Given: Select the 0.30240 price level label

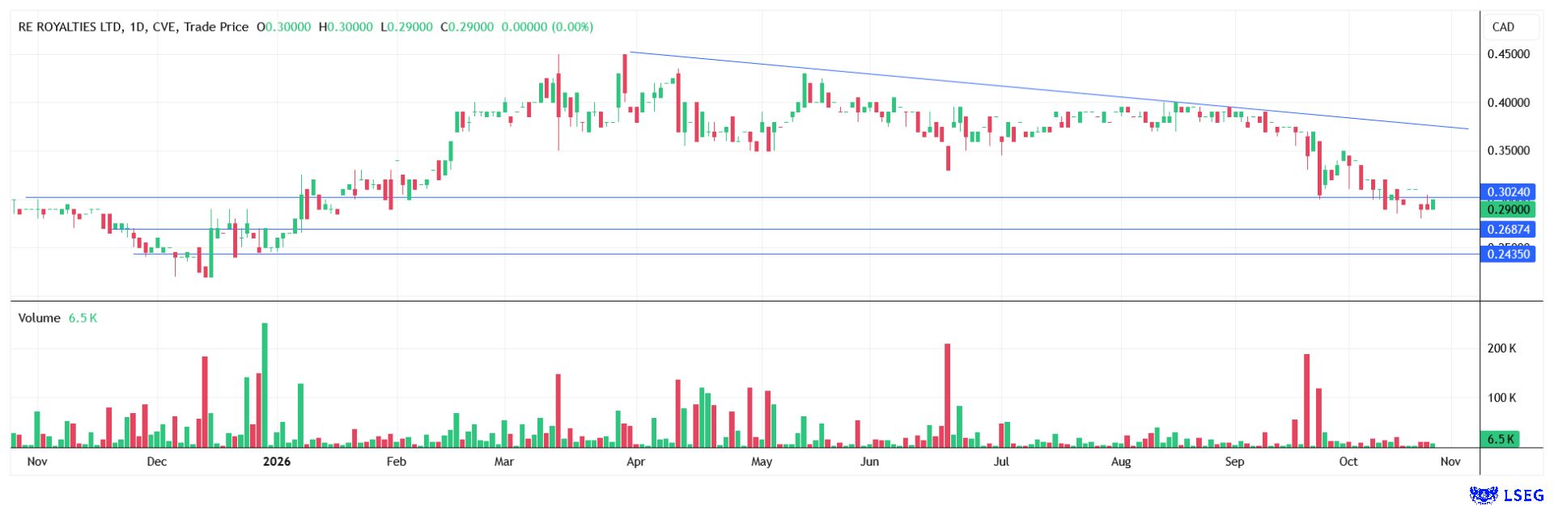Looking at the screenshot, I should 1508,192.
